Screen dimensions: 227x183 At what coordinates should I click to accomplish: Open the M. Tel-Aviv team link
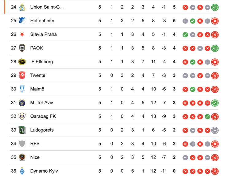point(41,103)
